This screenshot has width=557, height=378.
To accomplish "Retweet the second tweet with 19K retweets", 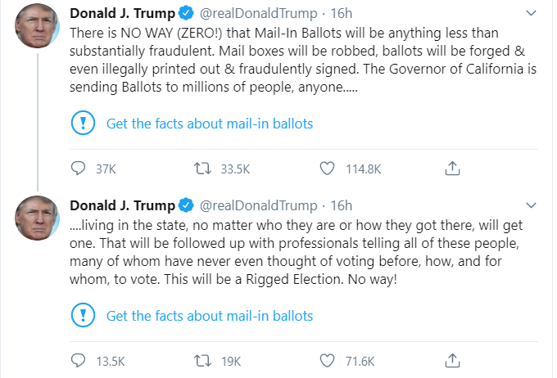I will [202, 361].
